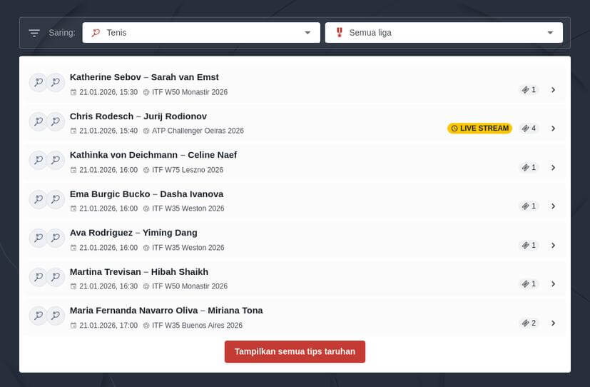This screenshot has width=590, height=387.
Task: Open Kathinka von Deichmann – Celine Naef match
Action: tap(153, 155)
